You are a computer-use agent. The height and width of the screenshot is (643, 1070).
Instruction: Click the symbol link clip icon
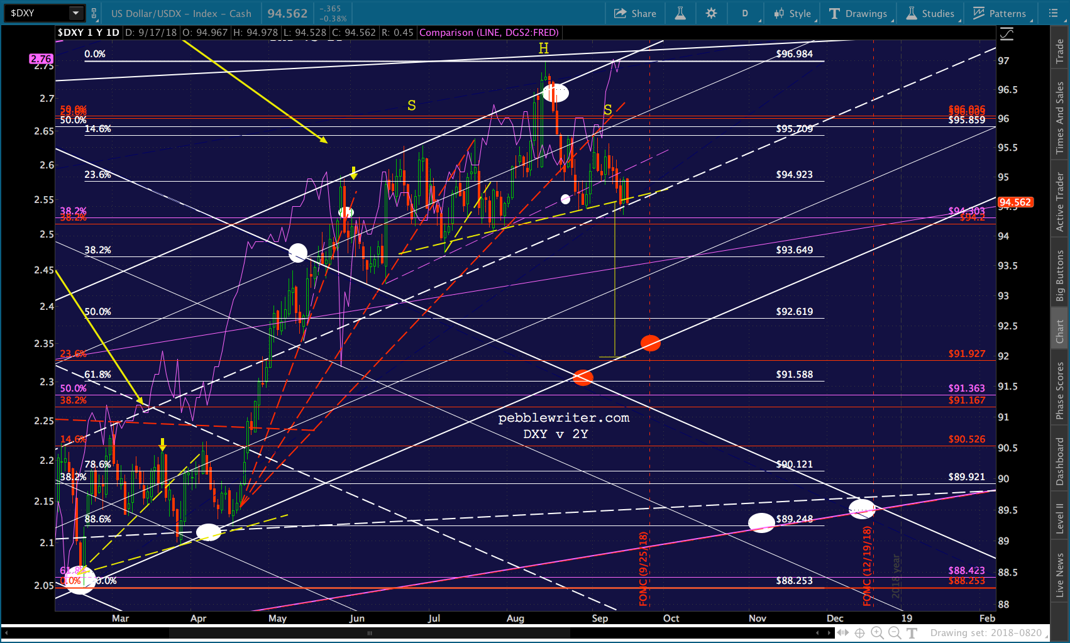(94, 13)
